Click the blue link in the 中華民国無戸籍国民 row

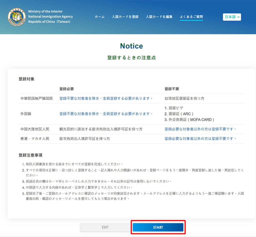click(106, 99)
